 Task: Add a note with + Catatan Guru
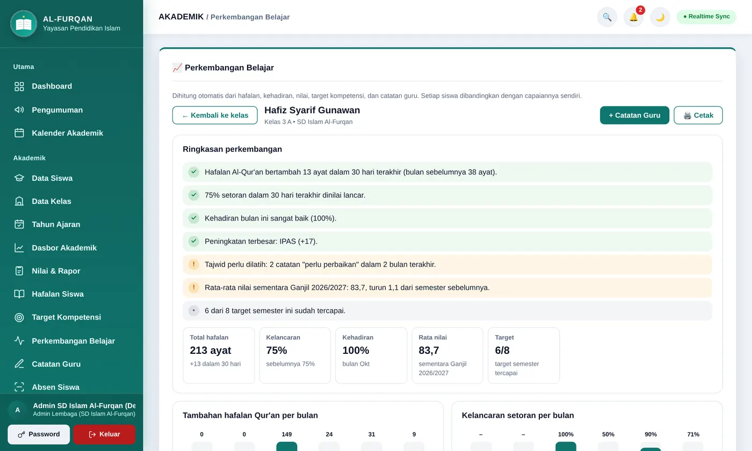pyautogui.click(x=634, y=115)
